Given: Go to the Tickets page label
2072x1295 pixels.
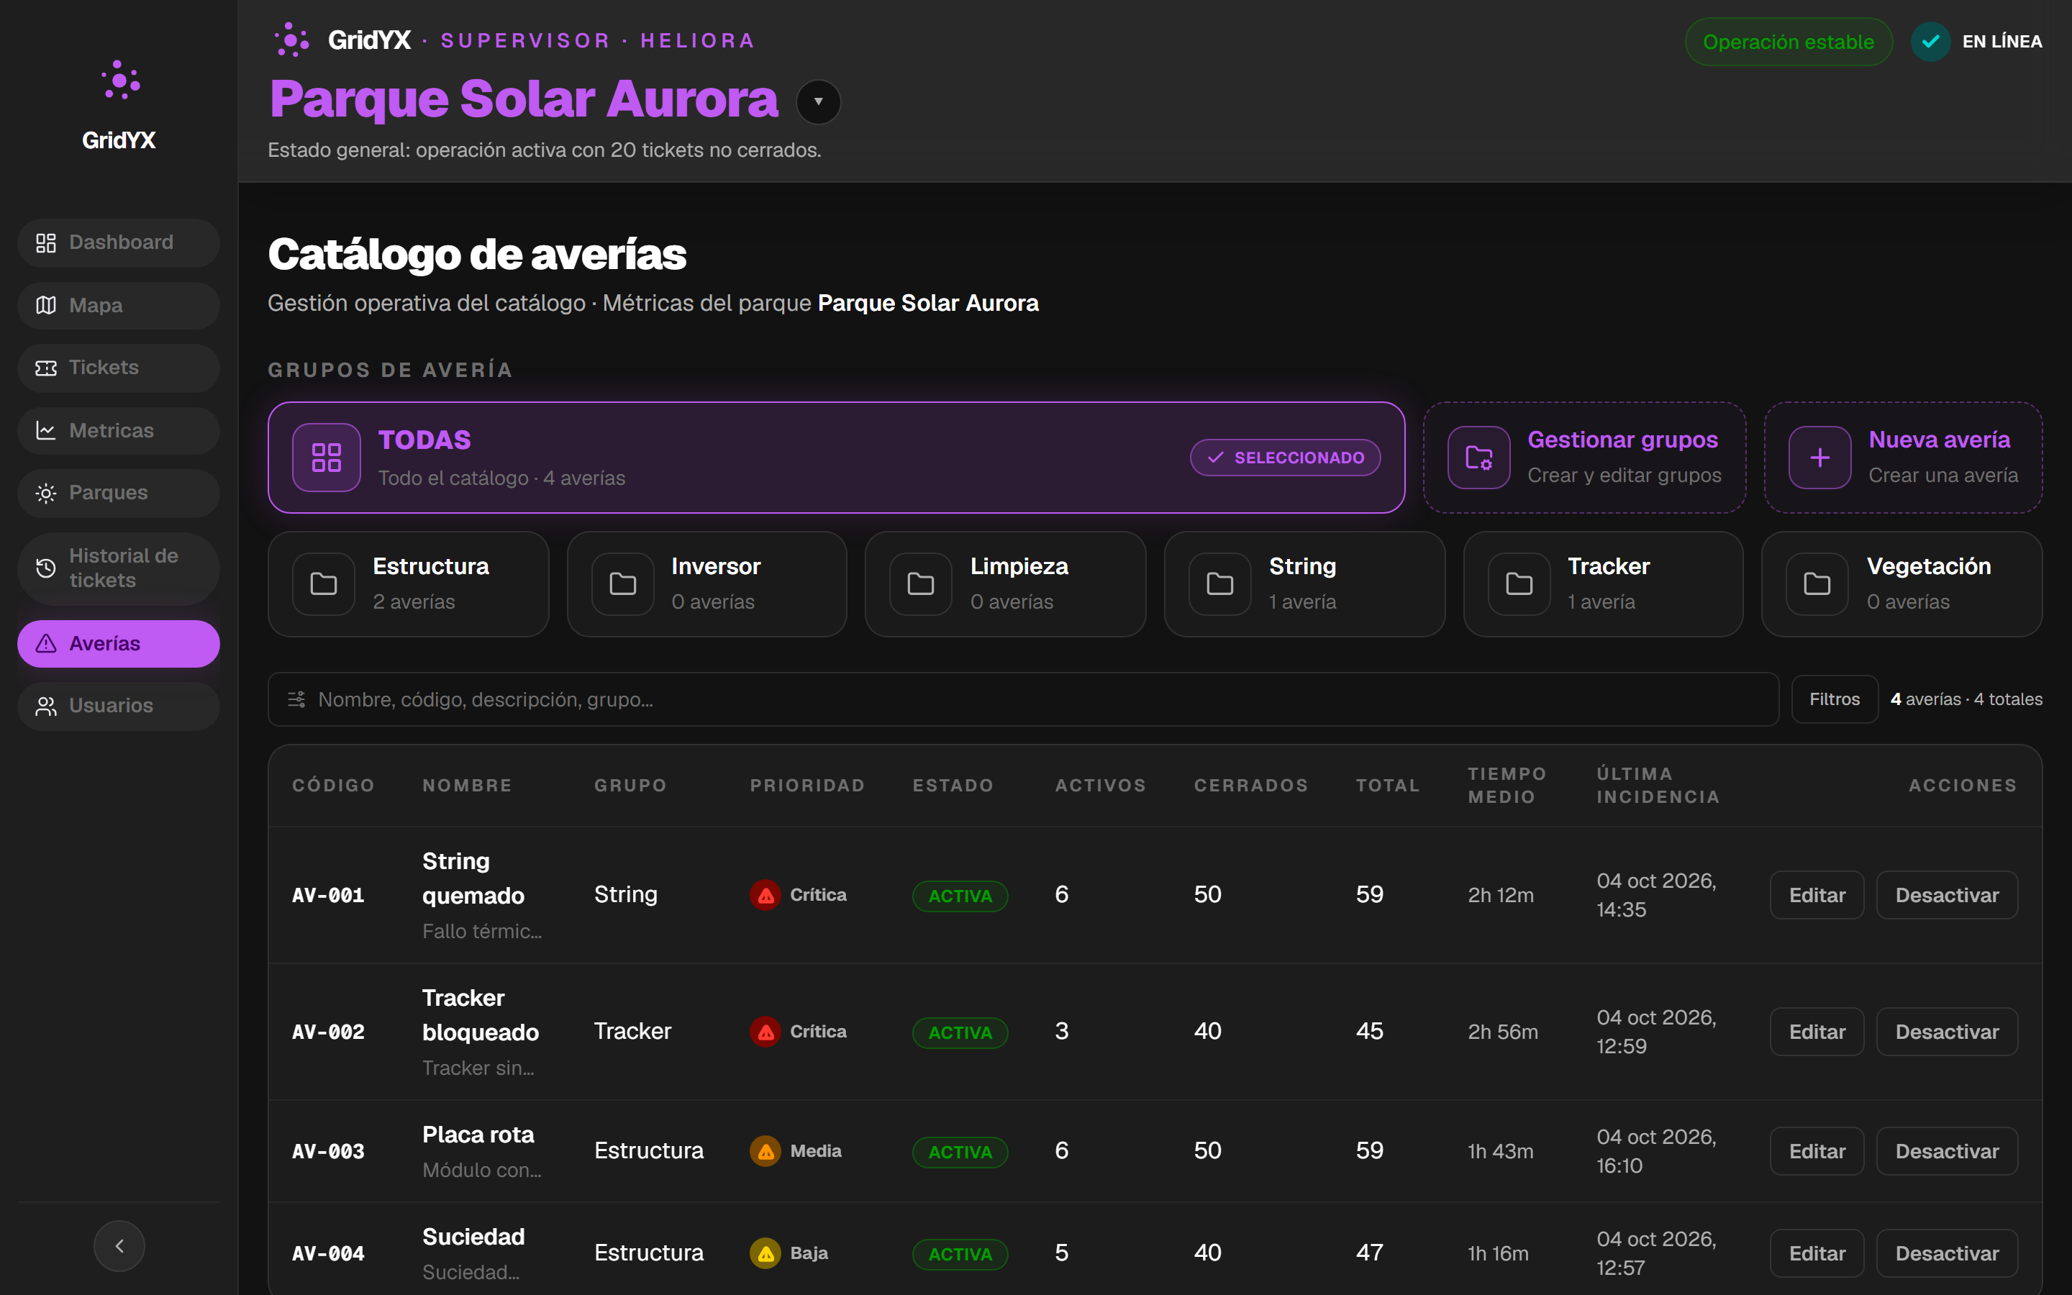Looking at the screenshot, I should click(104, 368).
